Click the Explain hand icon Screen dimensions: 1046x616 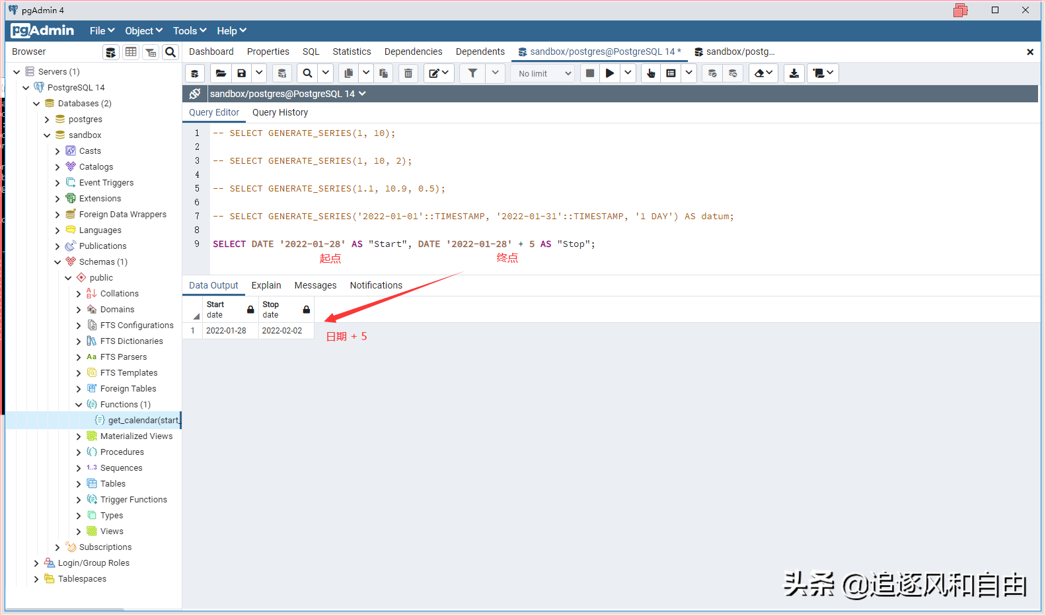[x=651, y=73]
